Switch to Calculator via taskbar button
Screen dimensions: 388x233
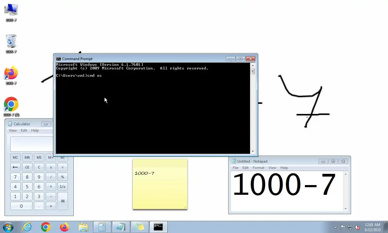coord(102,227)
